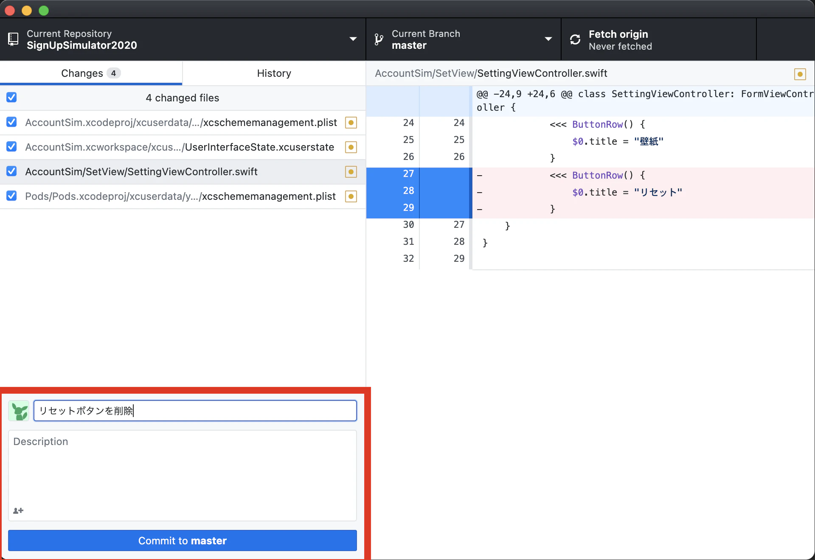Viewport: 815px width, 560px height.
Task: Click modified icon for UserInterfaceState.xcuserstate row
Action: pos(351,147)
